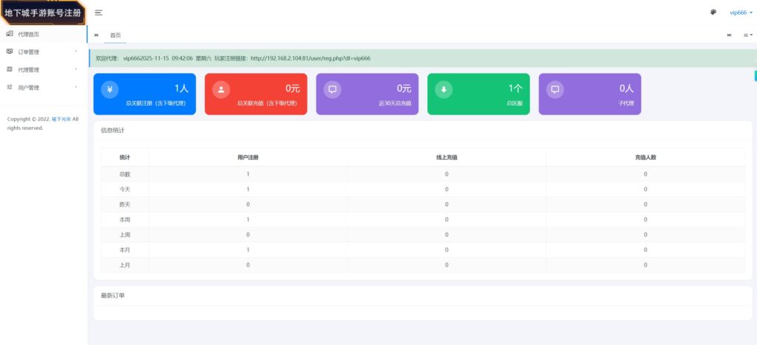Screen dimensions: 757x345
Task: Select 代理首页 in the sidebar
Action: [30, 34]
